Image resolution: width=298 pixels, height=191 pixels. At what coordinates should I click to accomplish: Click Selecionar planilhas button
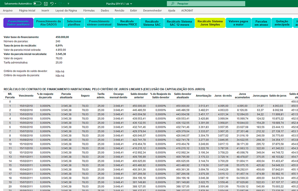coord(74,23)
